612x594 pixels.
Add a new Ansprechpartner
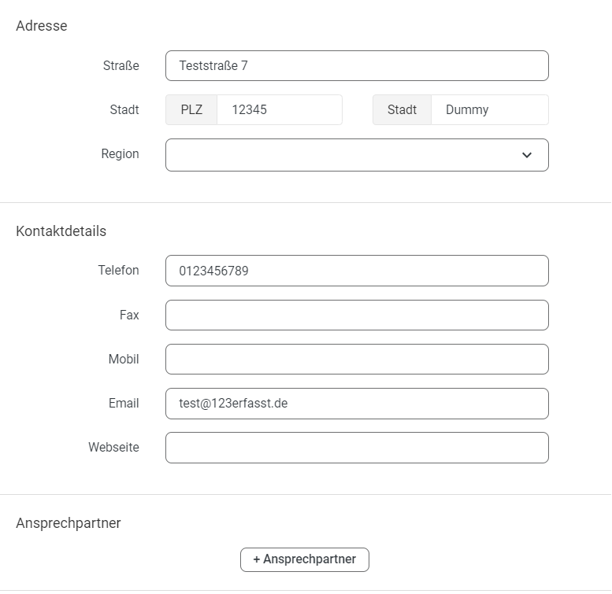point(305,559)
